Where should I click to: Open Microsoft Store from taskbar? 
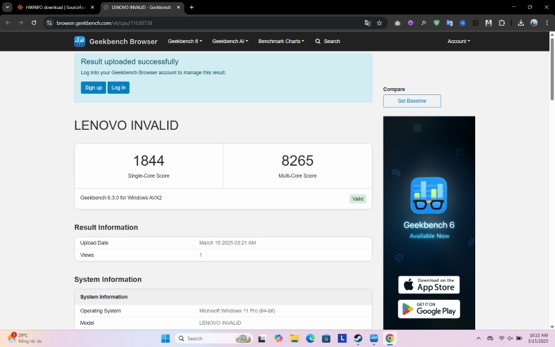(326, 339)
